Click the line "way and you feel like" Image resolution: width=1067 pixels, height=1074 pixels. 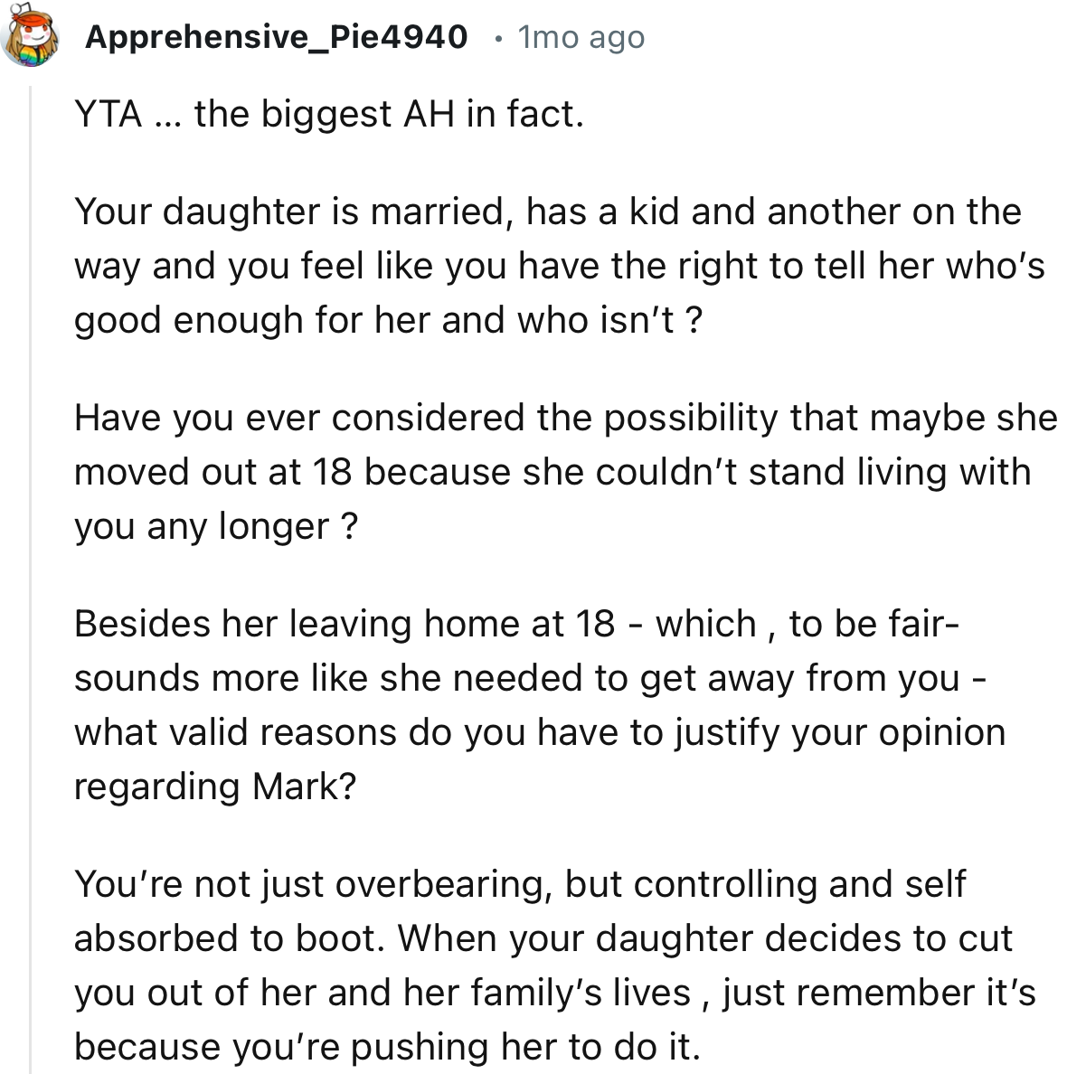(559, 266)
